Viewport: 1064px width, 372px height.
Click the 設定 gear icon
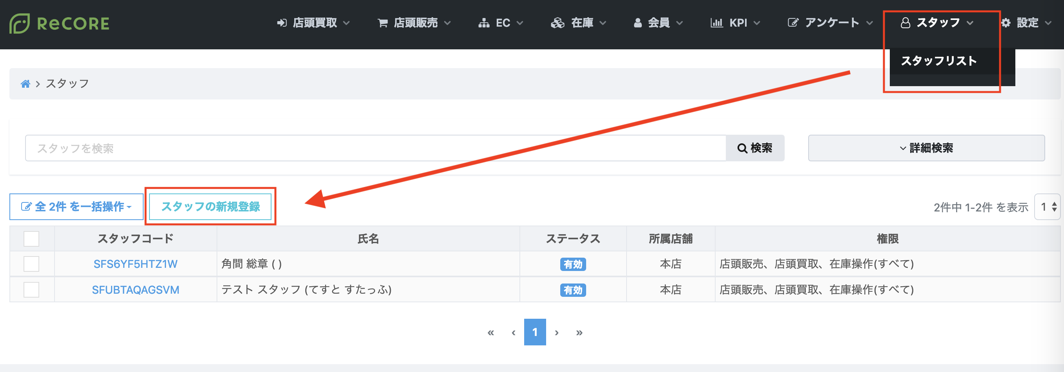(x=1006, y=23)
